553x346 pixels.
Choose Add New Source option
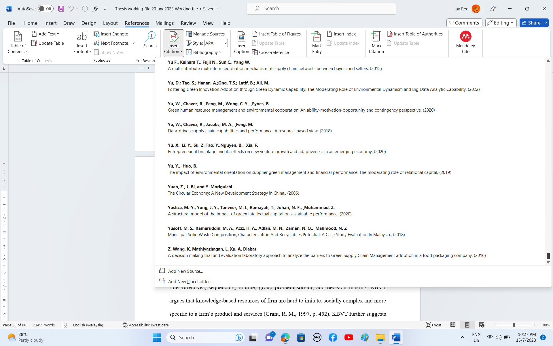(185, 271)
